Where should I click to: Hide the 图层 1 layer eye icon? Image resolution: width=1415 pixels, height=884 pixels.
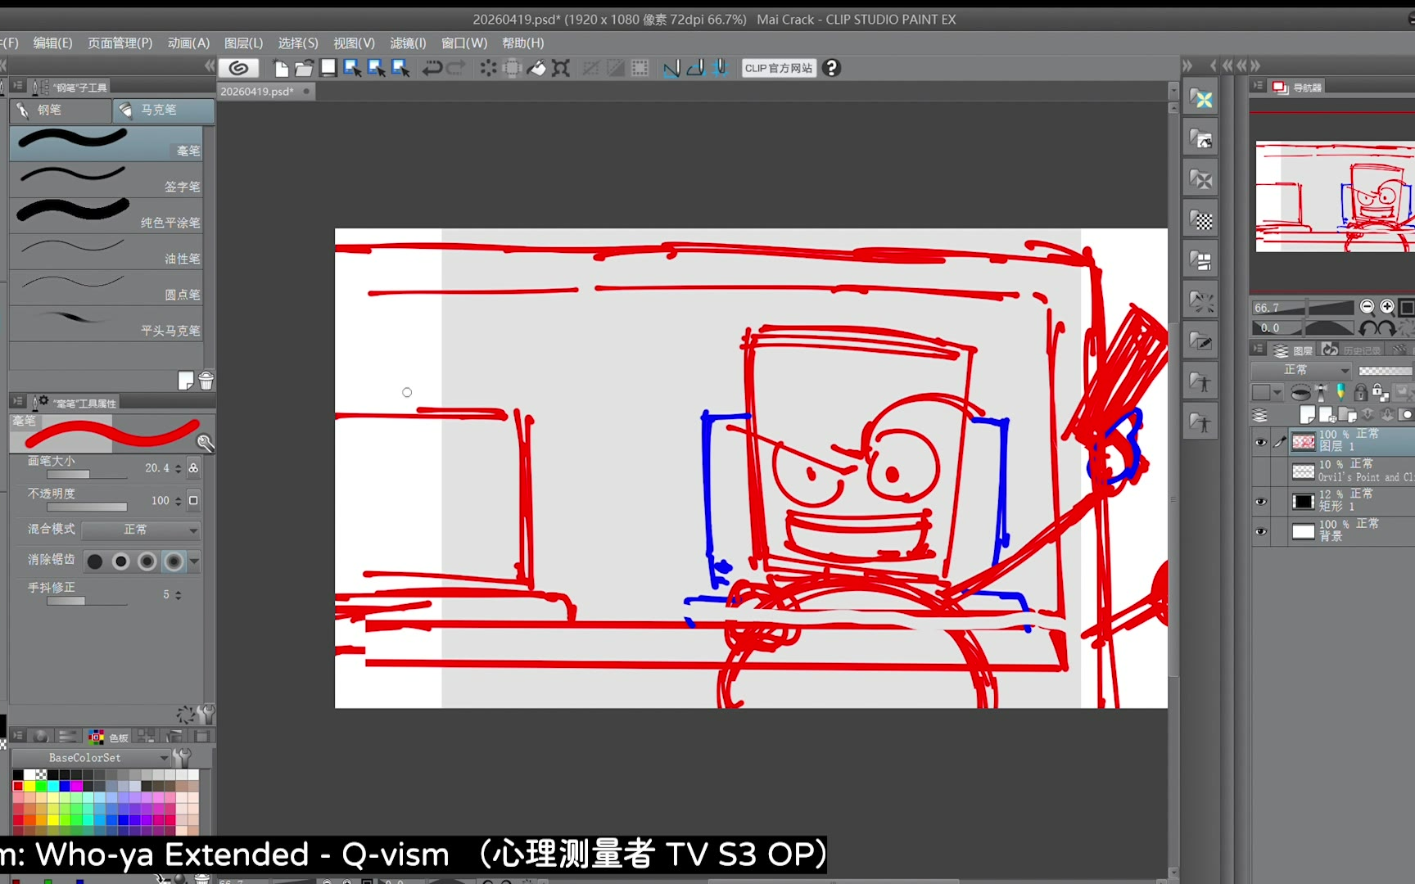(x=1261, y=443)
